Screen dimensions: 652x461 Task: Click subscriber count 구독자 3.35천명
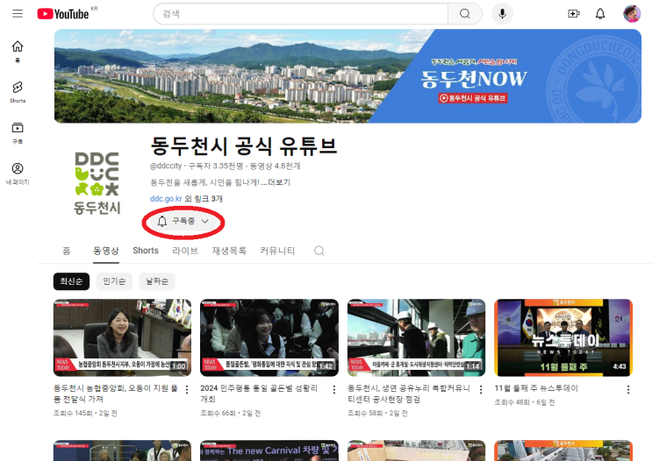215,166
